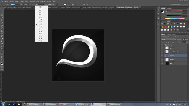
Task: Select the Move tool in the toolbox
Action: click(2, 10)
